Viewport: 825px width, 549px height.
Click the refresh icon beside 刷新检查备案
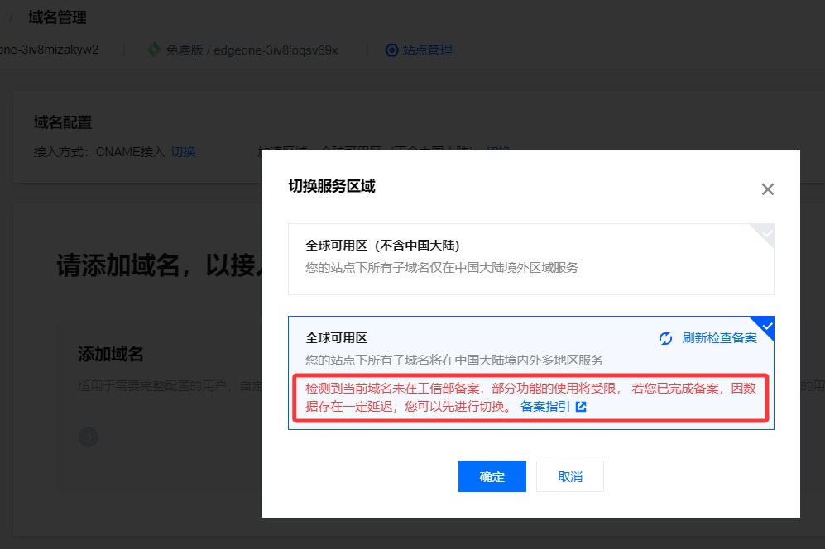coord(665,337)
